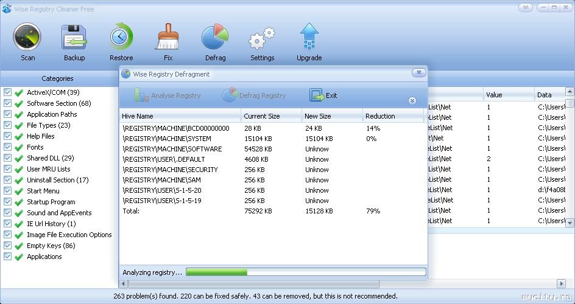Expand the double-chevron menu in Defragment dialog
Viewport: 575px width, 304px height.
[x=412, y=100]
